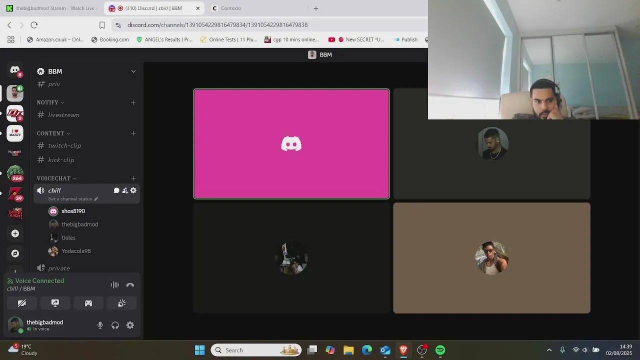Image resolution: width=640 pixels, height=360 pixels.
Task: Create channel in NOTIFY category
Action: click(x=133, y=102)
